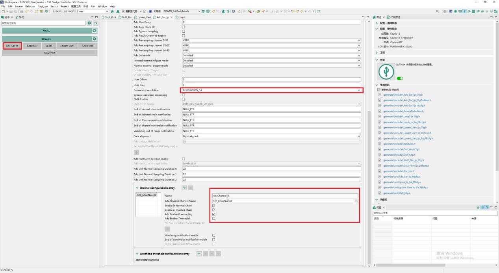
Task: Select the Lpspi driver button
Action: (x=49, y=46)
